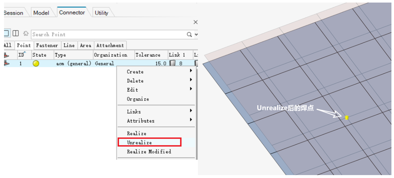This screenshot has height=178, width=394.
Task: Choose Organize from the context menu
Action: point(156,99)
